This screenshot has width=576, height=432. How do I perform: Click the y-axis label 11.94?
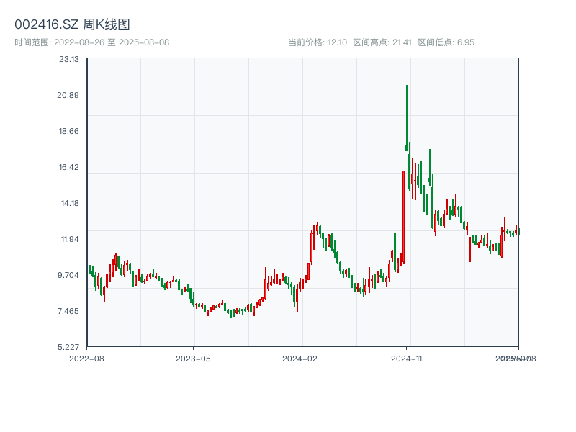[x=70, y=239]
